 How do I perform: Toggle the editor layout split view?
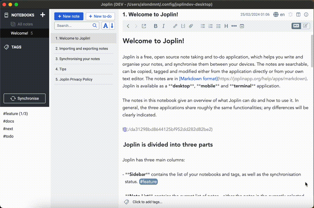pyautogui.click(x=298, y=14)
